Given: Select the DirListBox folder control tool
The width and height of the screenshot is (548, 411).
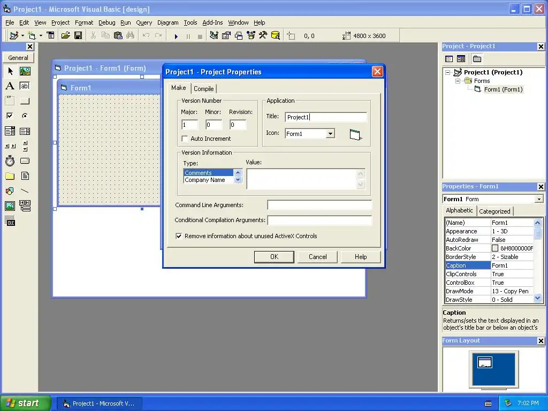Looking at the screenshot, I should coord(10,176).
